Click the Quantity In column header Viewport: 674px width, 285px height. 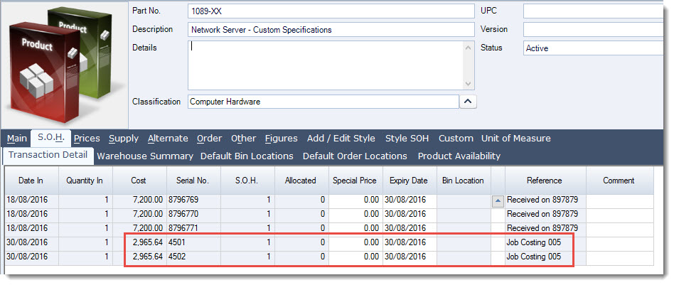pos(85,181)
